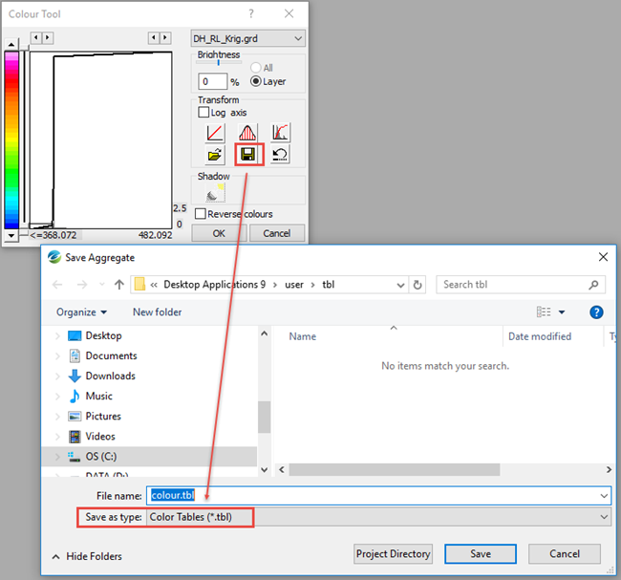Open the Organize menu

(x=81, y=312)
